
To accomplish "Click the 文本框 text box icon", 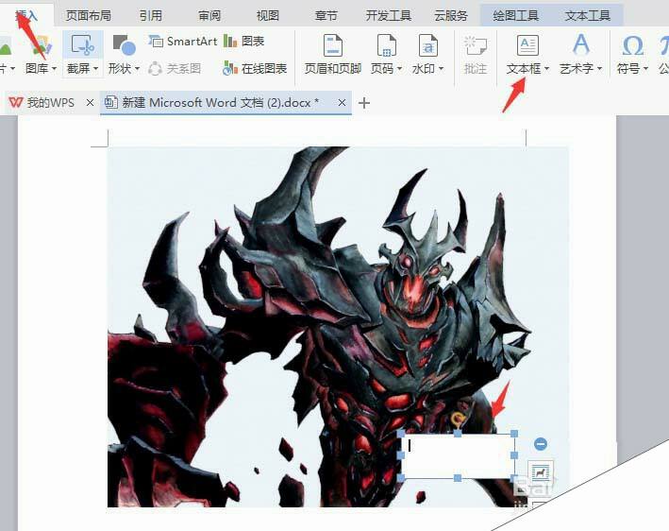I will (x=527, y=45).
